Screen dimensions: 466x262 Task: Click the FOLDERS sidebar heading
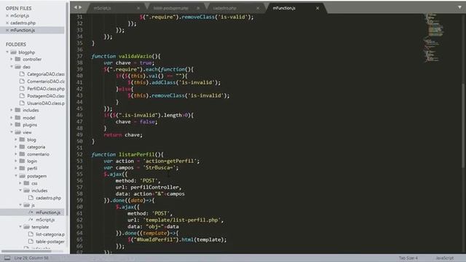[x=16, y=44]
